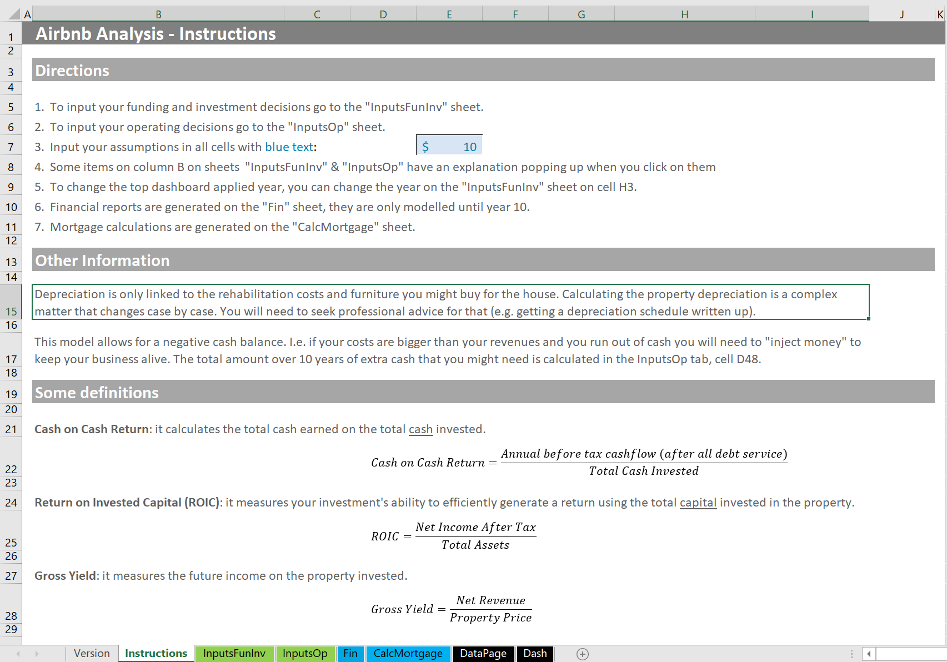Select column H header
This screenshot has width=947, height=662.
685,14
